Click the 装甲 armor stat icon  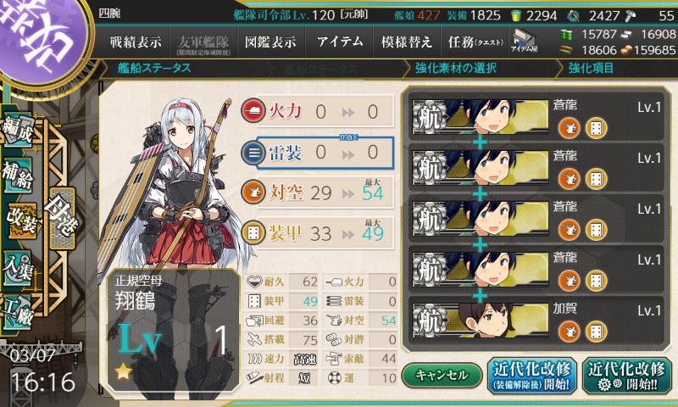253,233
